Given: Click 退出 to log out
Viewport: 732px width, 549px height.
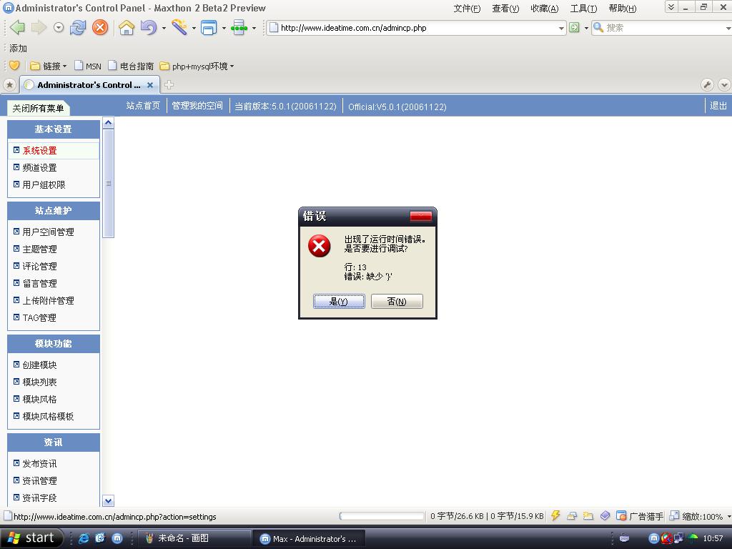Looking at the screenshot, I should [718, 106].
